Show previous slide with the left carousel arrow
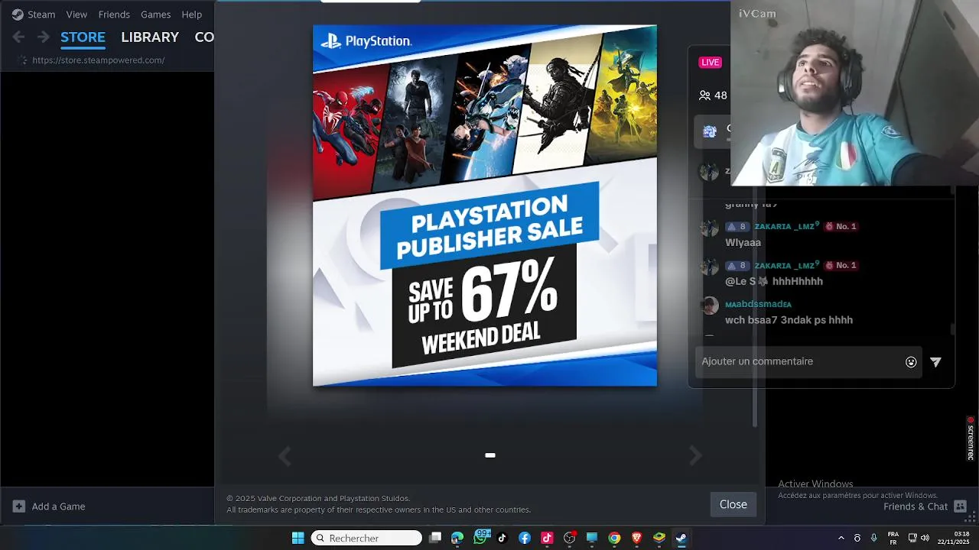The image size is (979, 550). click(285, 456)
